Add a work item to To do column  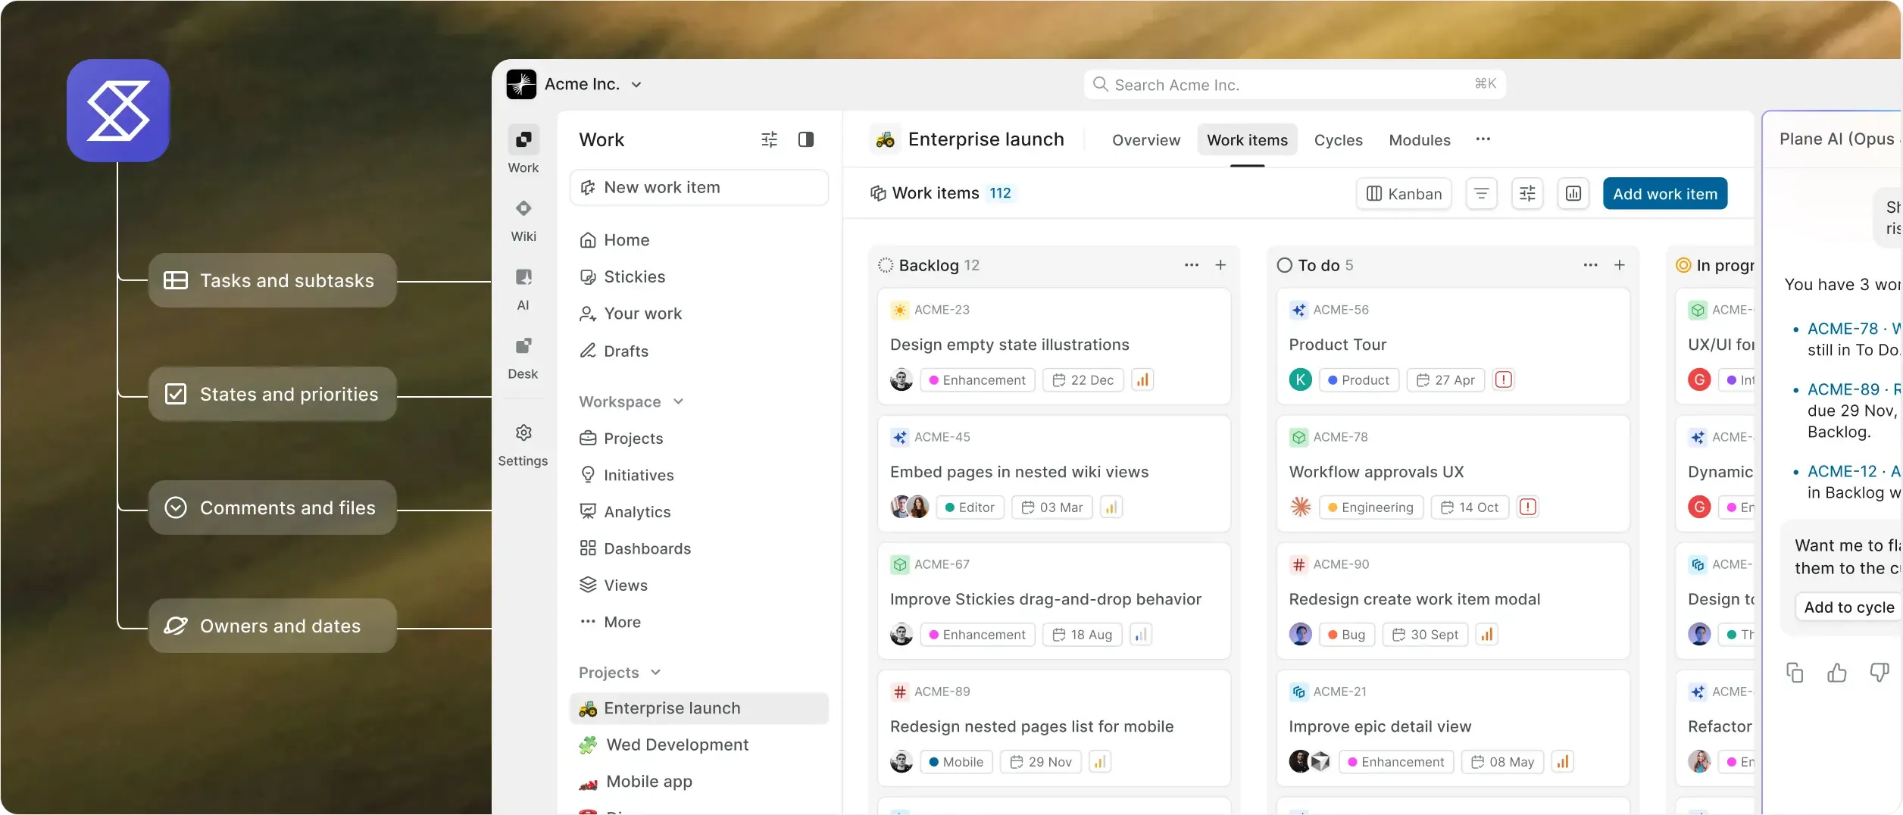[1619, 265]
